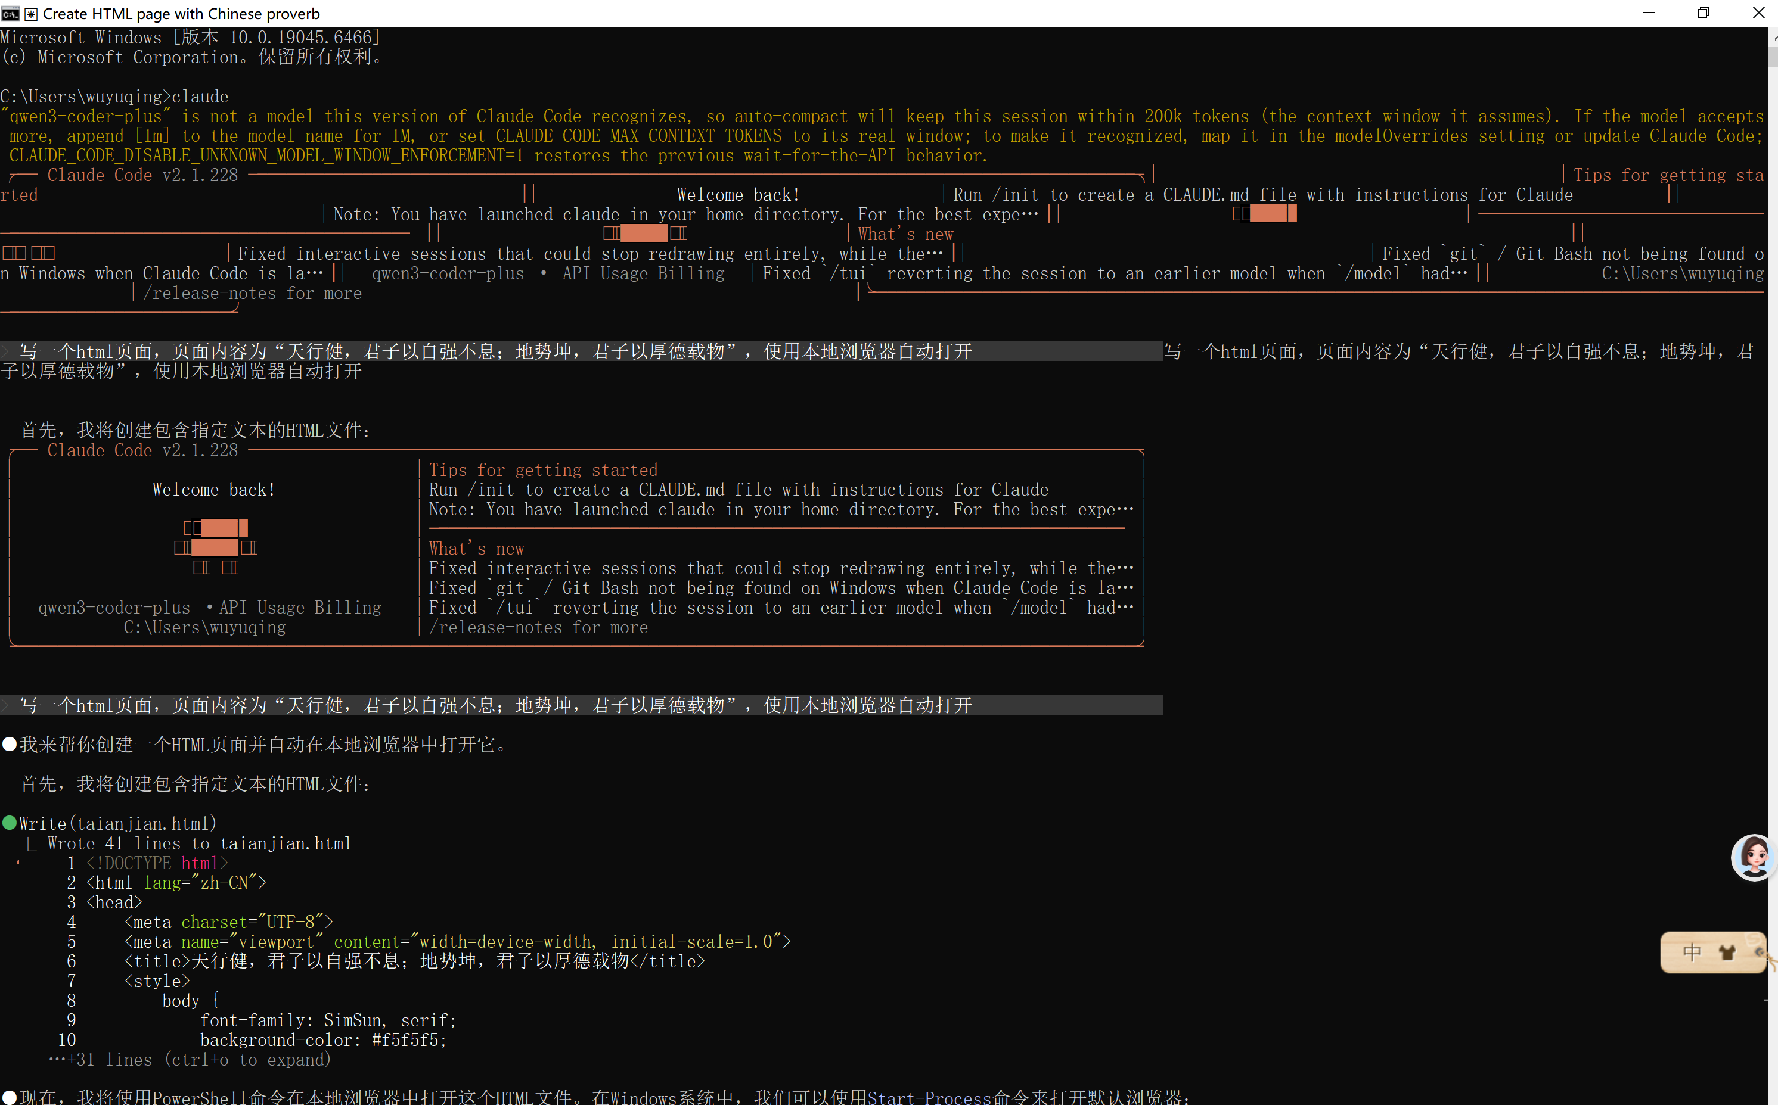1778x1105 pixels.
Task: Click code line 7 '<style>'
Action: (157, 982)
